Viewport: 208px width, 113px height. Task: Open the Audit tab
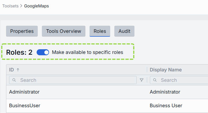pyautogui.click(x=124, y=31)
